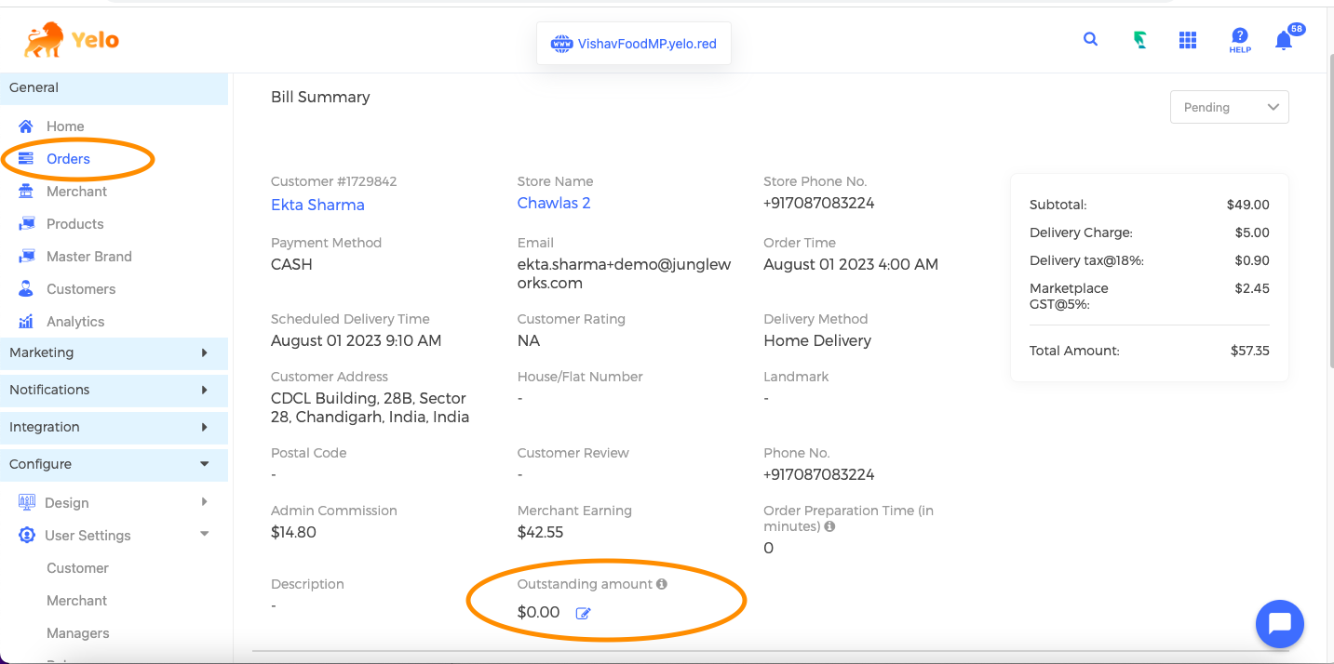Click the edit icon beside Outstanding amount
The height and width of the screenshot is (664, 1334).
(x=584, y=613)
